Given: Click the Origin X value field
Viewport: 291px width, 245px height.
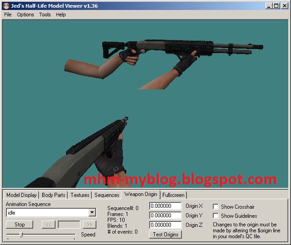Looking at the screenshot, I should (165, 206).
